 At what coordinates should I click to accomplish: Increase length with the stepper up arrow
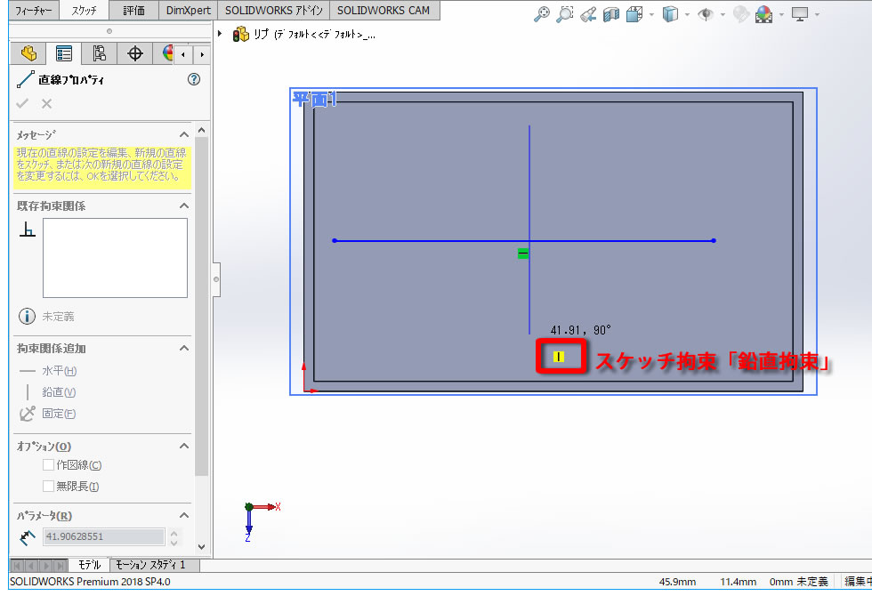[174, 533]
